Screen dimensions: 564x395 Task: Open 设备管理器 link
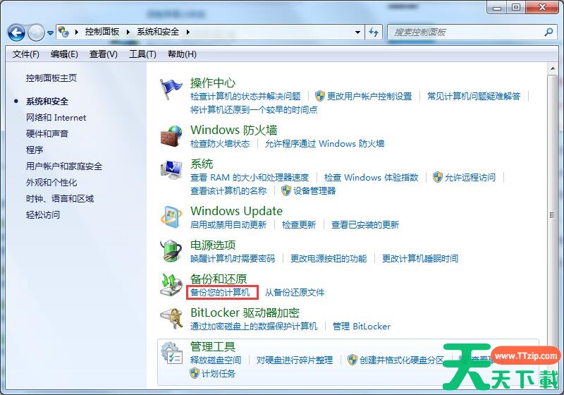coord(314,190)
